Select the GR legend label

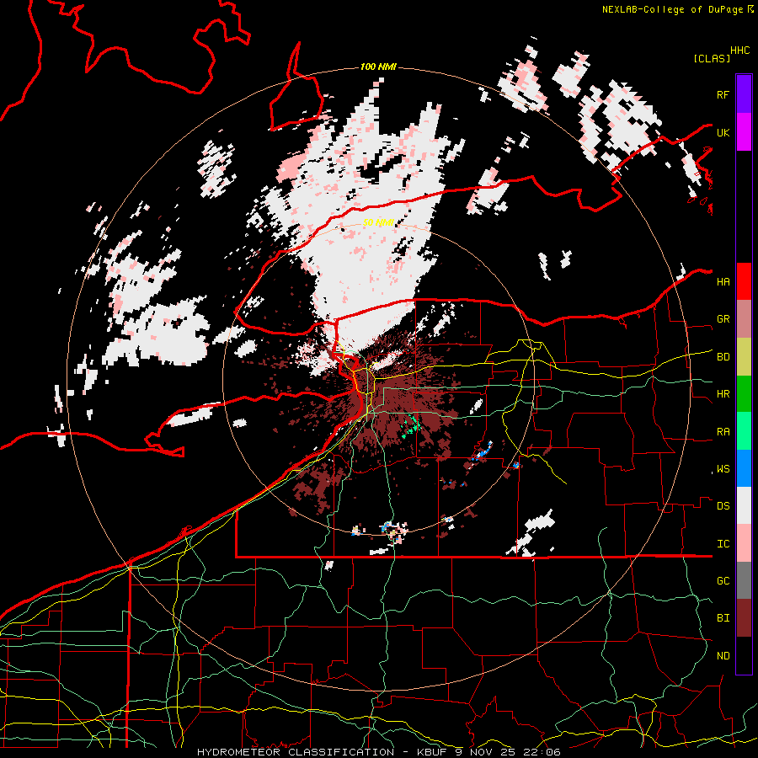(723, 319)
